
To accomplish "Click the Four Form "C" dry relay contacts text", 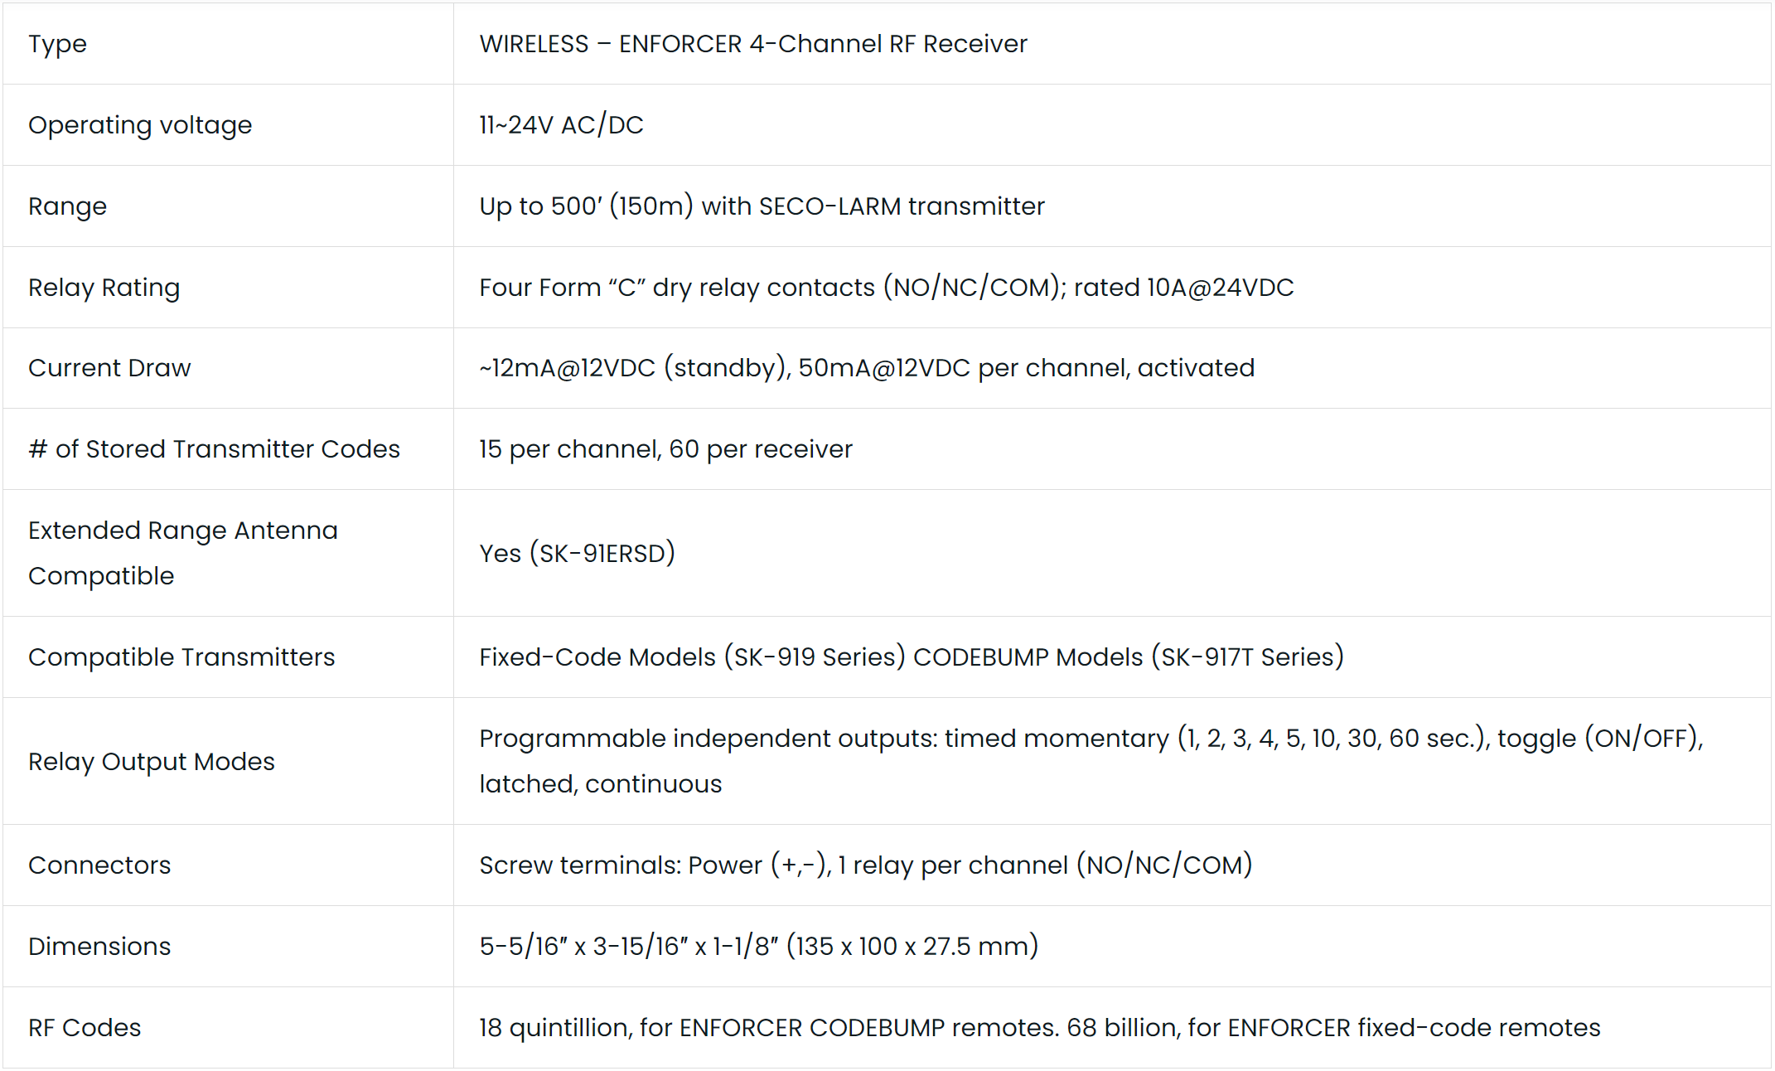I will tap(676, 288).
